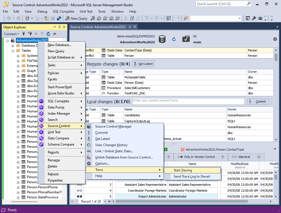
Task: Click the Connect Object Explorer plug icon
Action: (x=24, y=34)
